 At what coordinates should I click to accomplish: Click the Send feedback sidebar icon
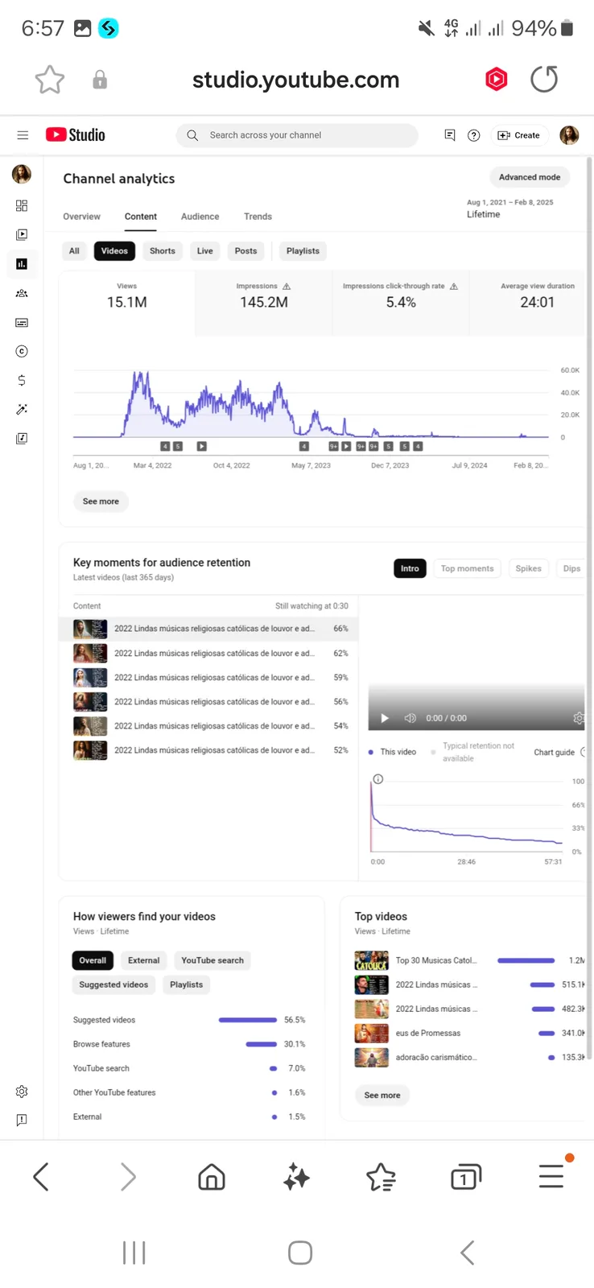(22, 1120)
